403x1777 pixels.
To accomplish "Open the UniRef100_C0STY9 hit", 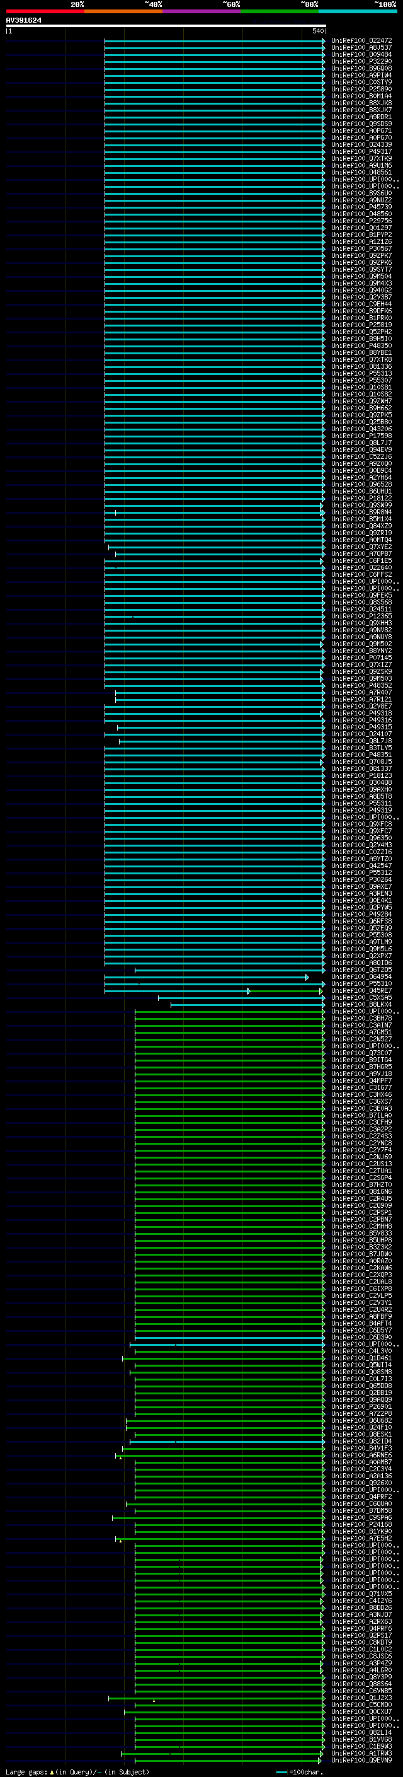I will pos(361,82).
